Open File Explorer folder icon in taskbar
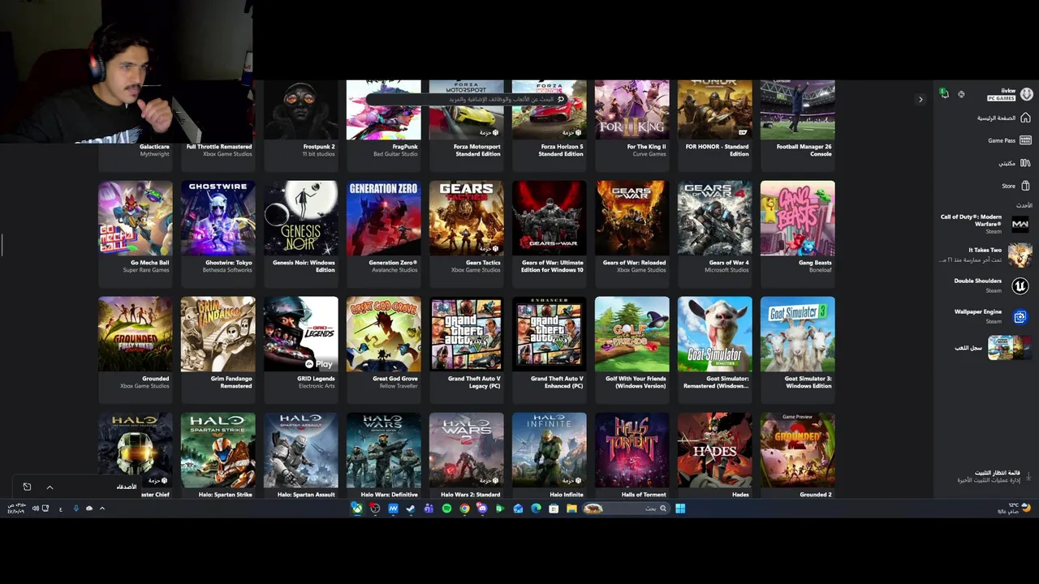Image resolution: width=1039 pixels, height=584 pixels. (571, 509)
